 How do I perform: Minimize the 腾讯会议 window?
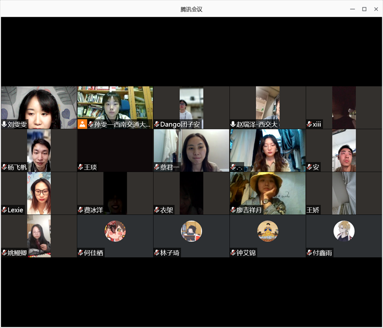coord(352,9)
